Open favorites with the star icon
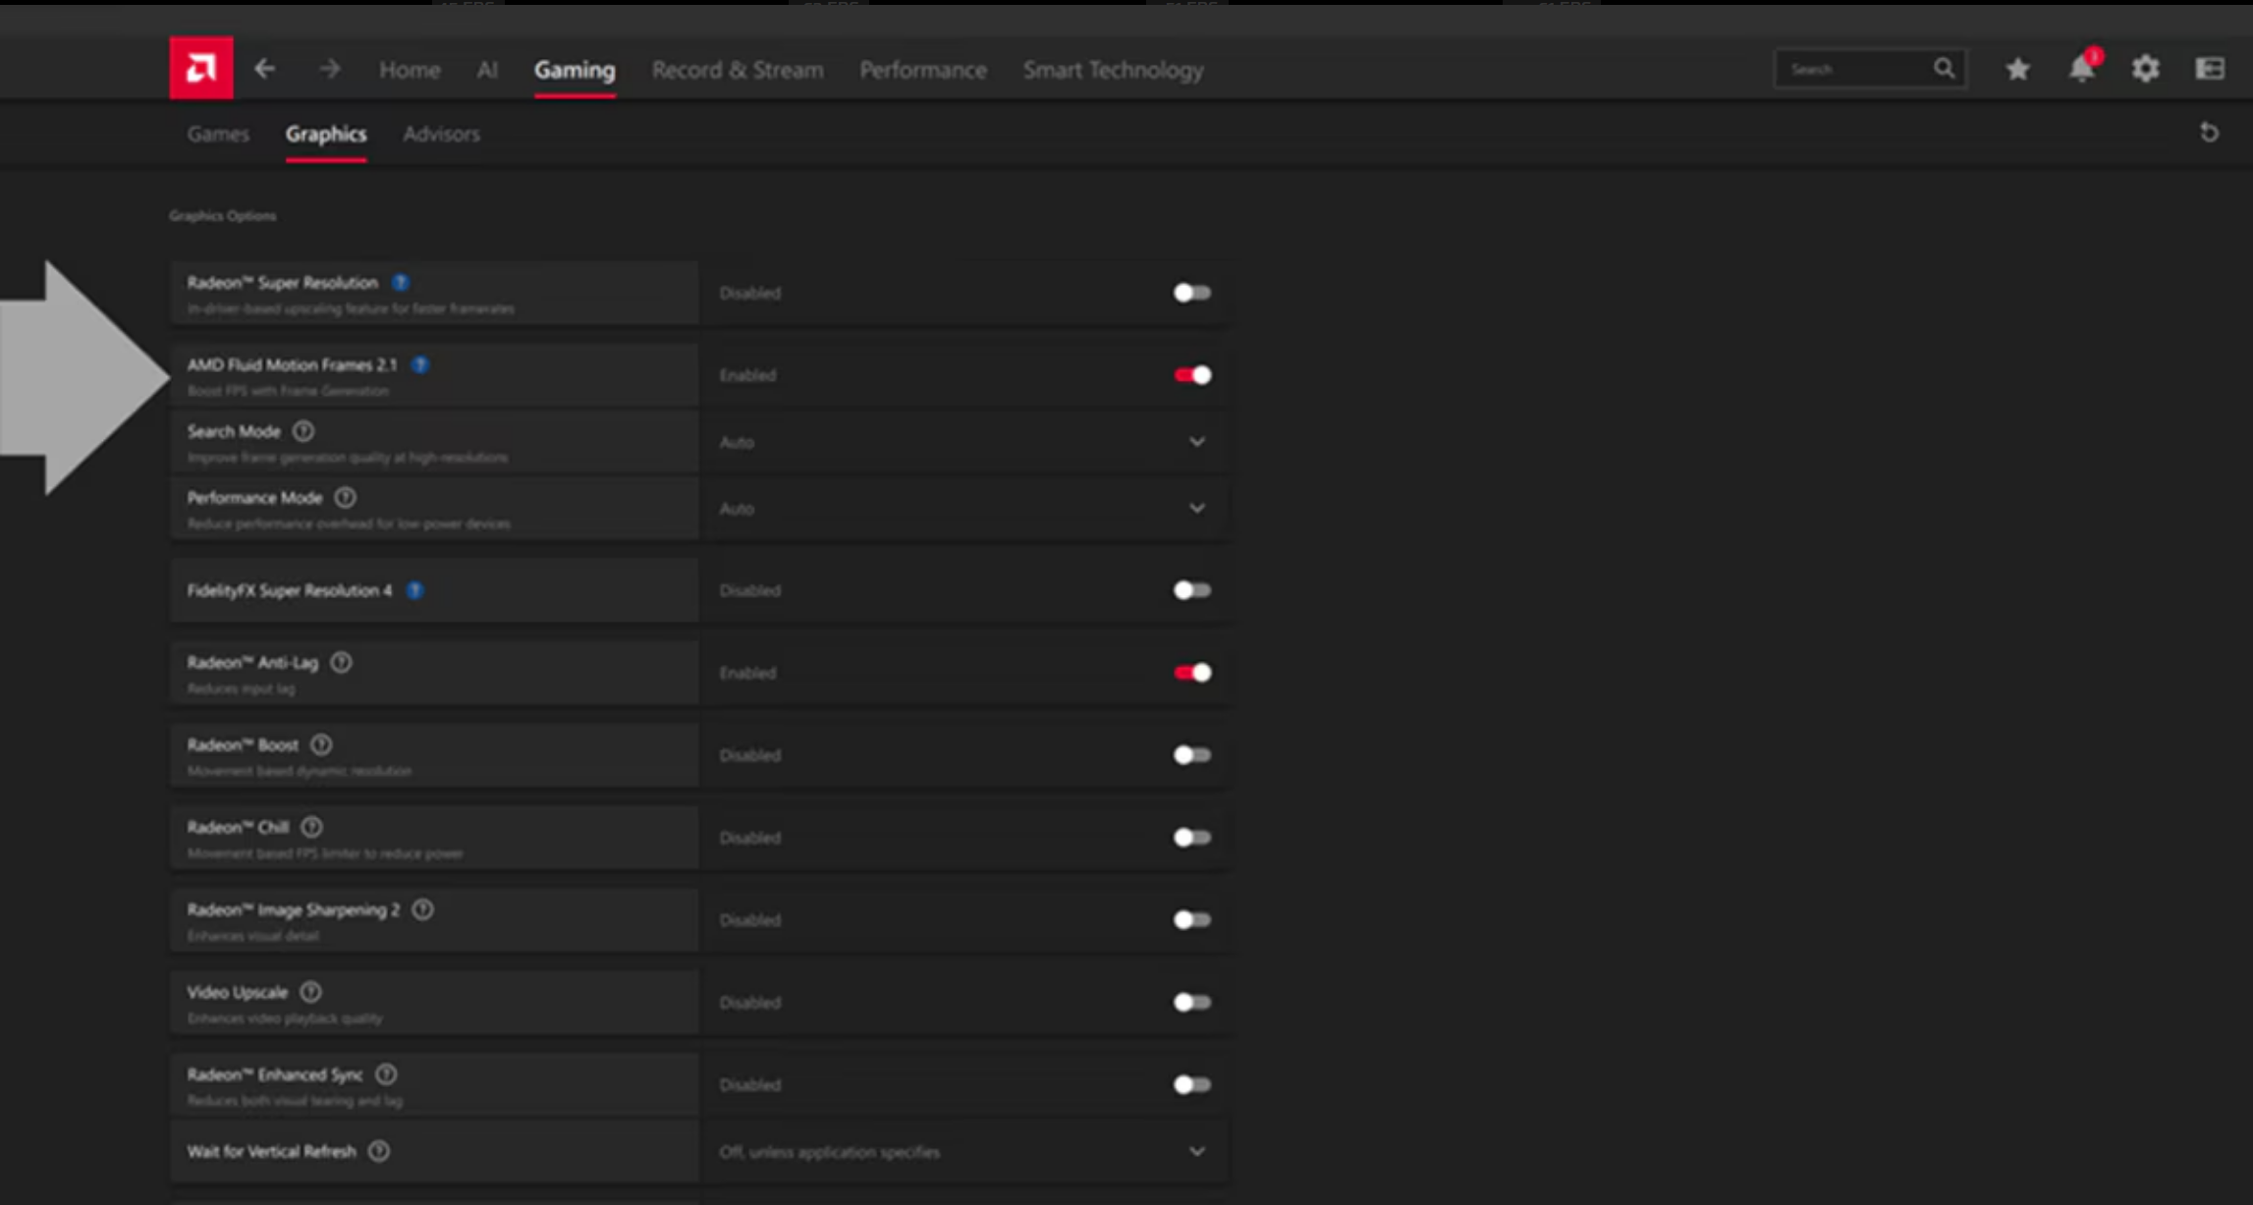Screen dimensions: 2253x1205 2017,69
